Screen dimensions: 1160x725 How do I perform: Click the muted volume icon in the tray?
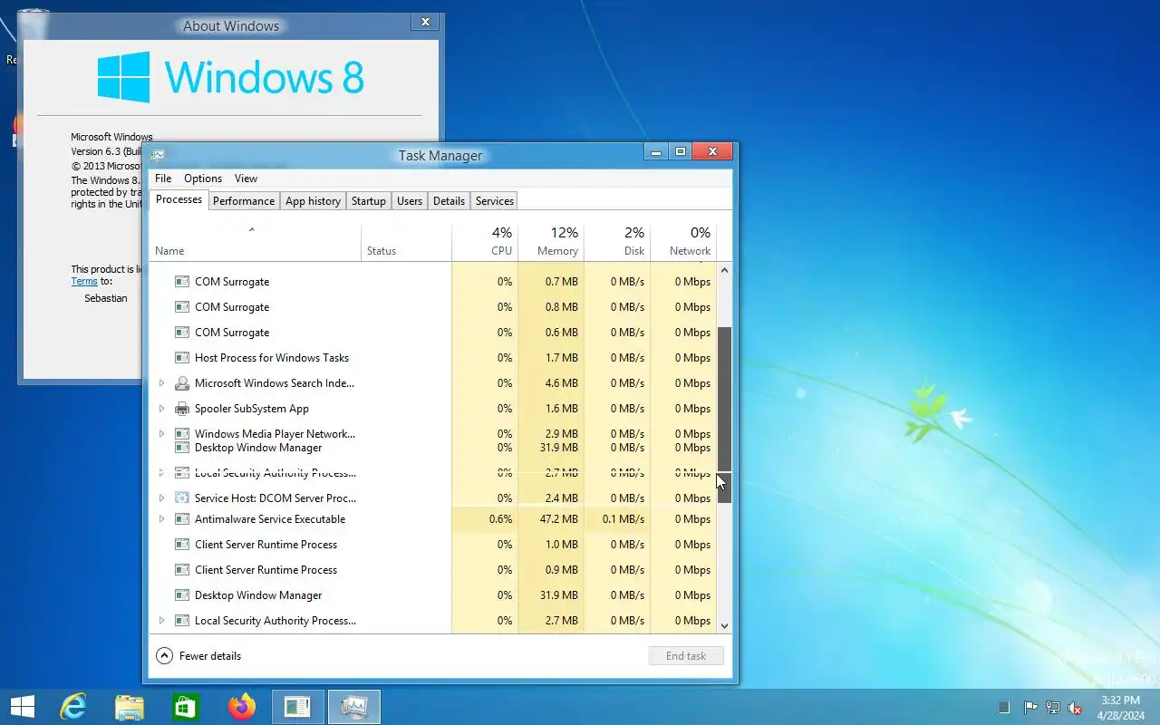pyautogui.click(x=1075, y=708)
